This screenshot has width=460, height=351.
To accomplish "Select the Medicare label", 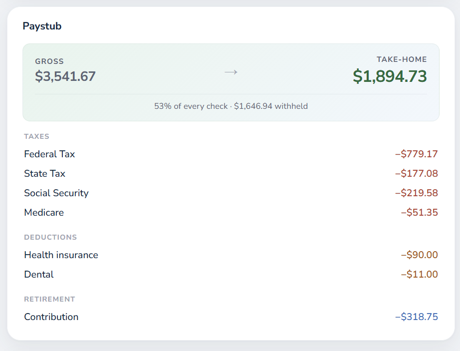I will 44,213.
